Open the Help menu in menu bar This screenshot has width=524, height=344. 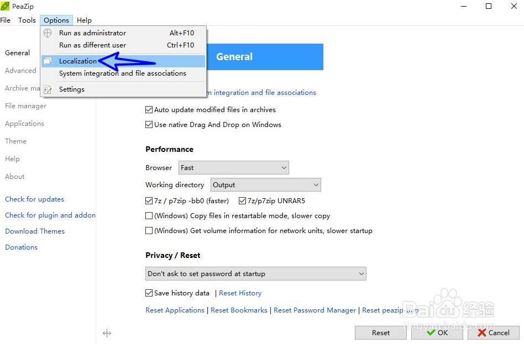tap(84, 20)
